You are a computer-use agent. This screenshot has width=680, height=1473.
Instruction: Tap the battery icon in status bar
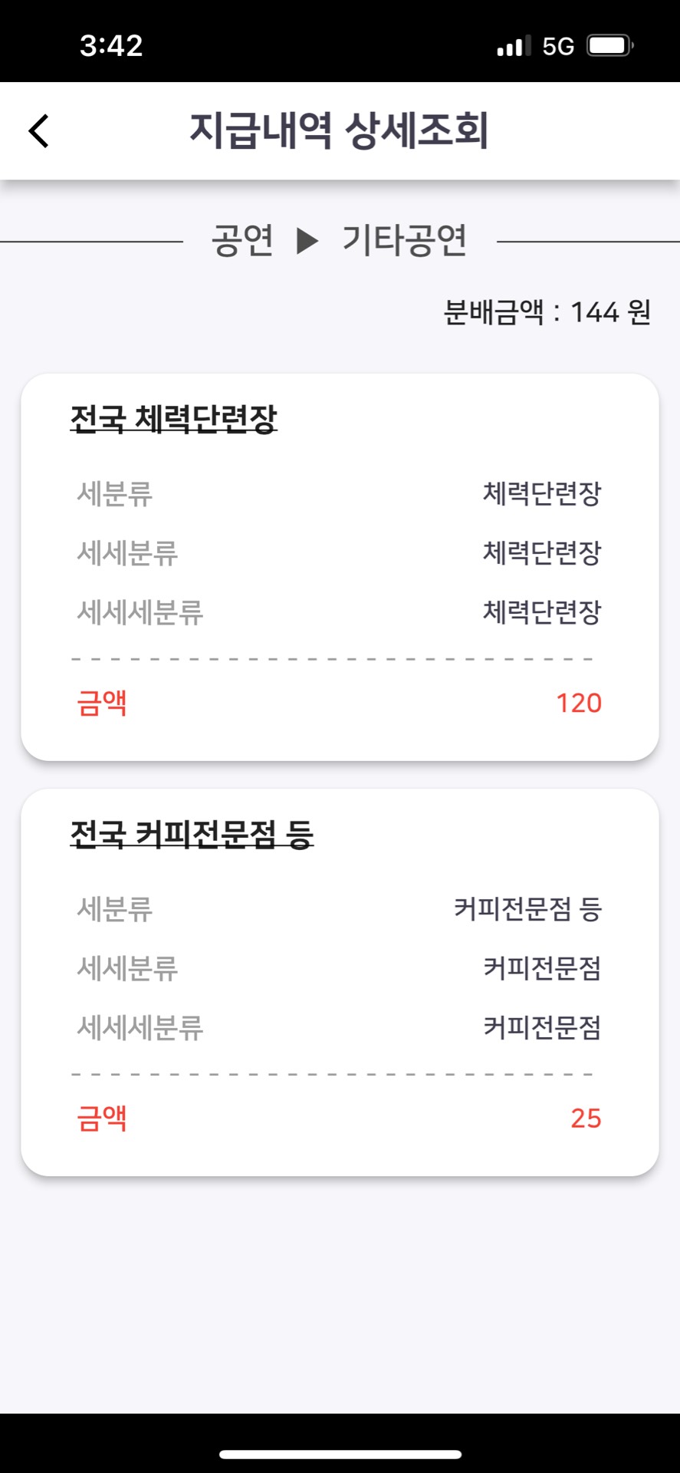[x=610, y=45]
